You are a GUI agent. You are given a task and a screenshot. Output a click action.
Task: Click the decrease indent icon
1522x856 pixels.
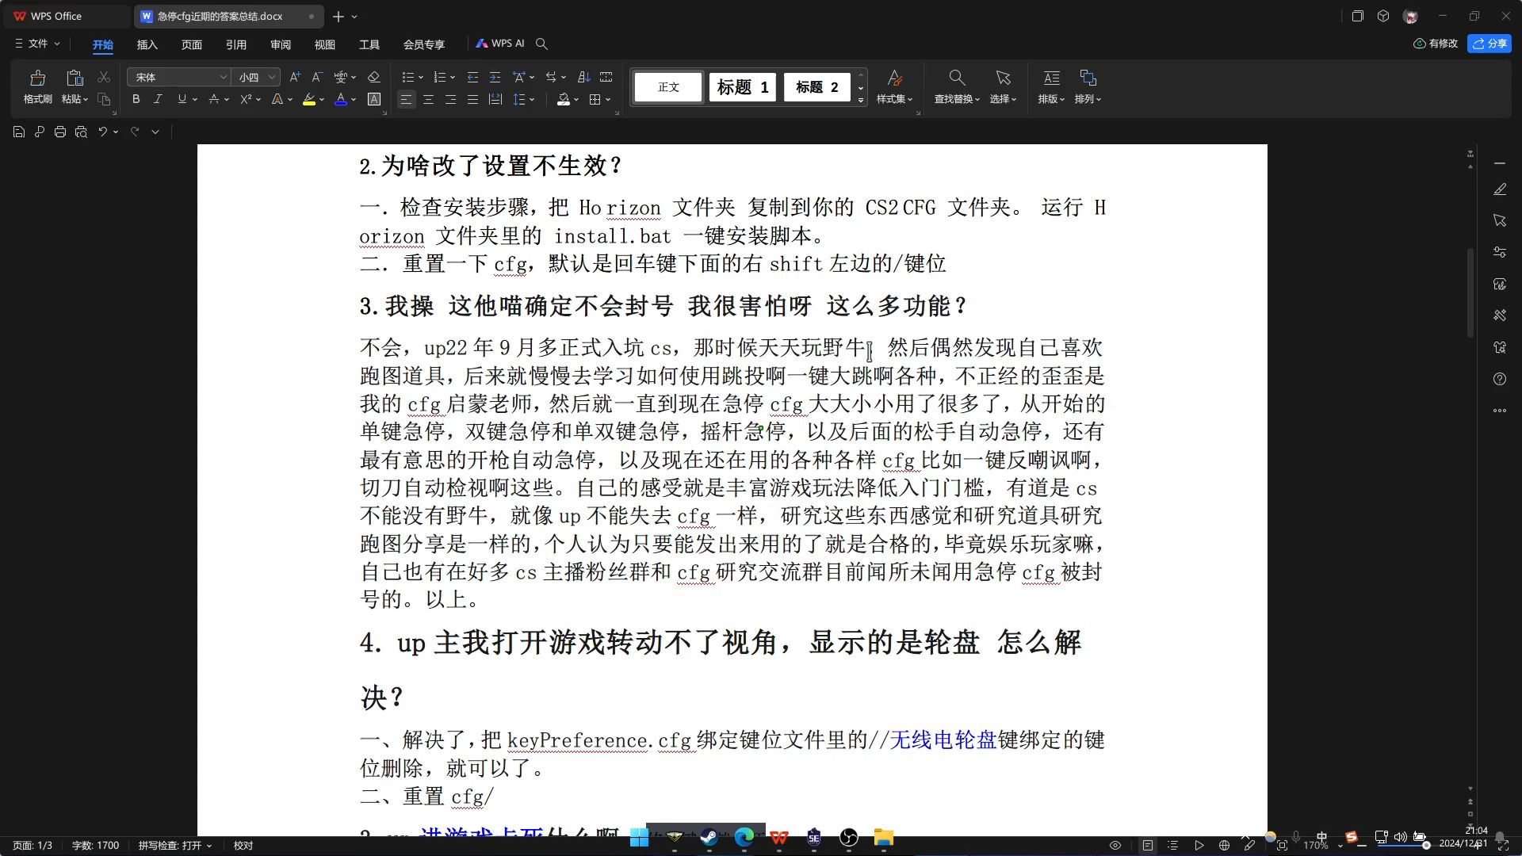click(472, 78)
